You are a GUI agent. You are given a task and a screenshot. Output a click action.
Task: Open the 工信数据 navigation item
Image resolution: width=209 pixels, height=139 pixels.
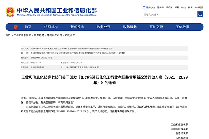[183, 27]
